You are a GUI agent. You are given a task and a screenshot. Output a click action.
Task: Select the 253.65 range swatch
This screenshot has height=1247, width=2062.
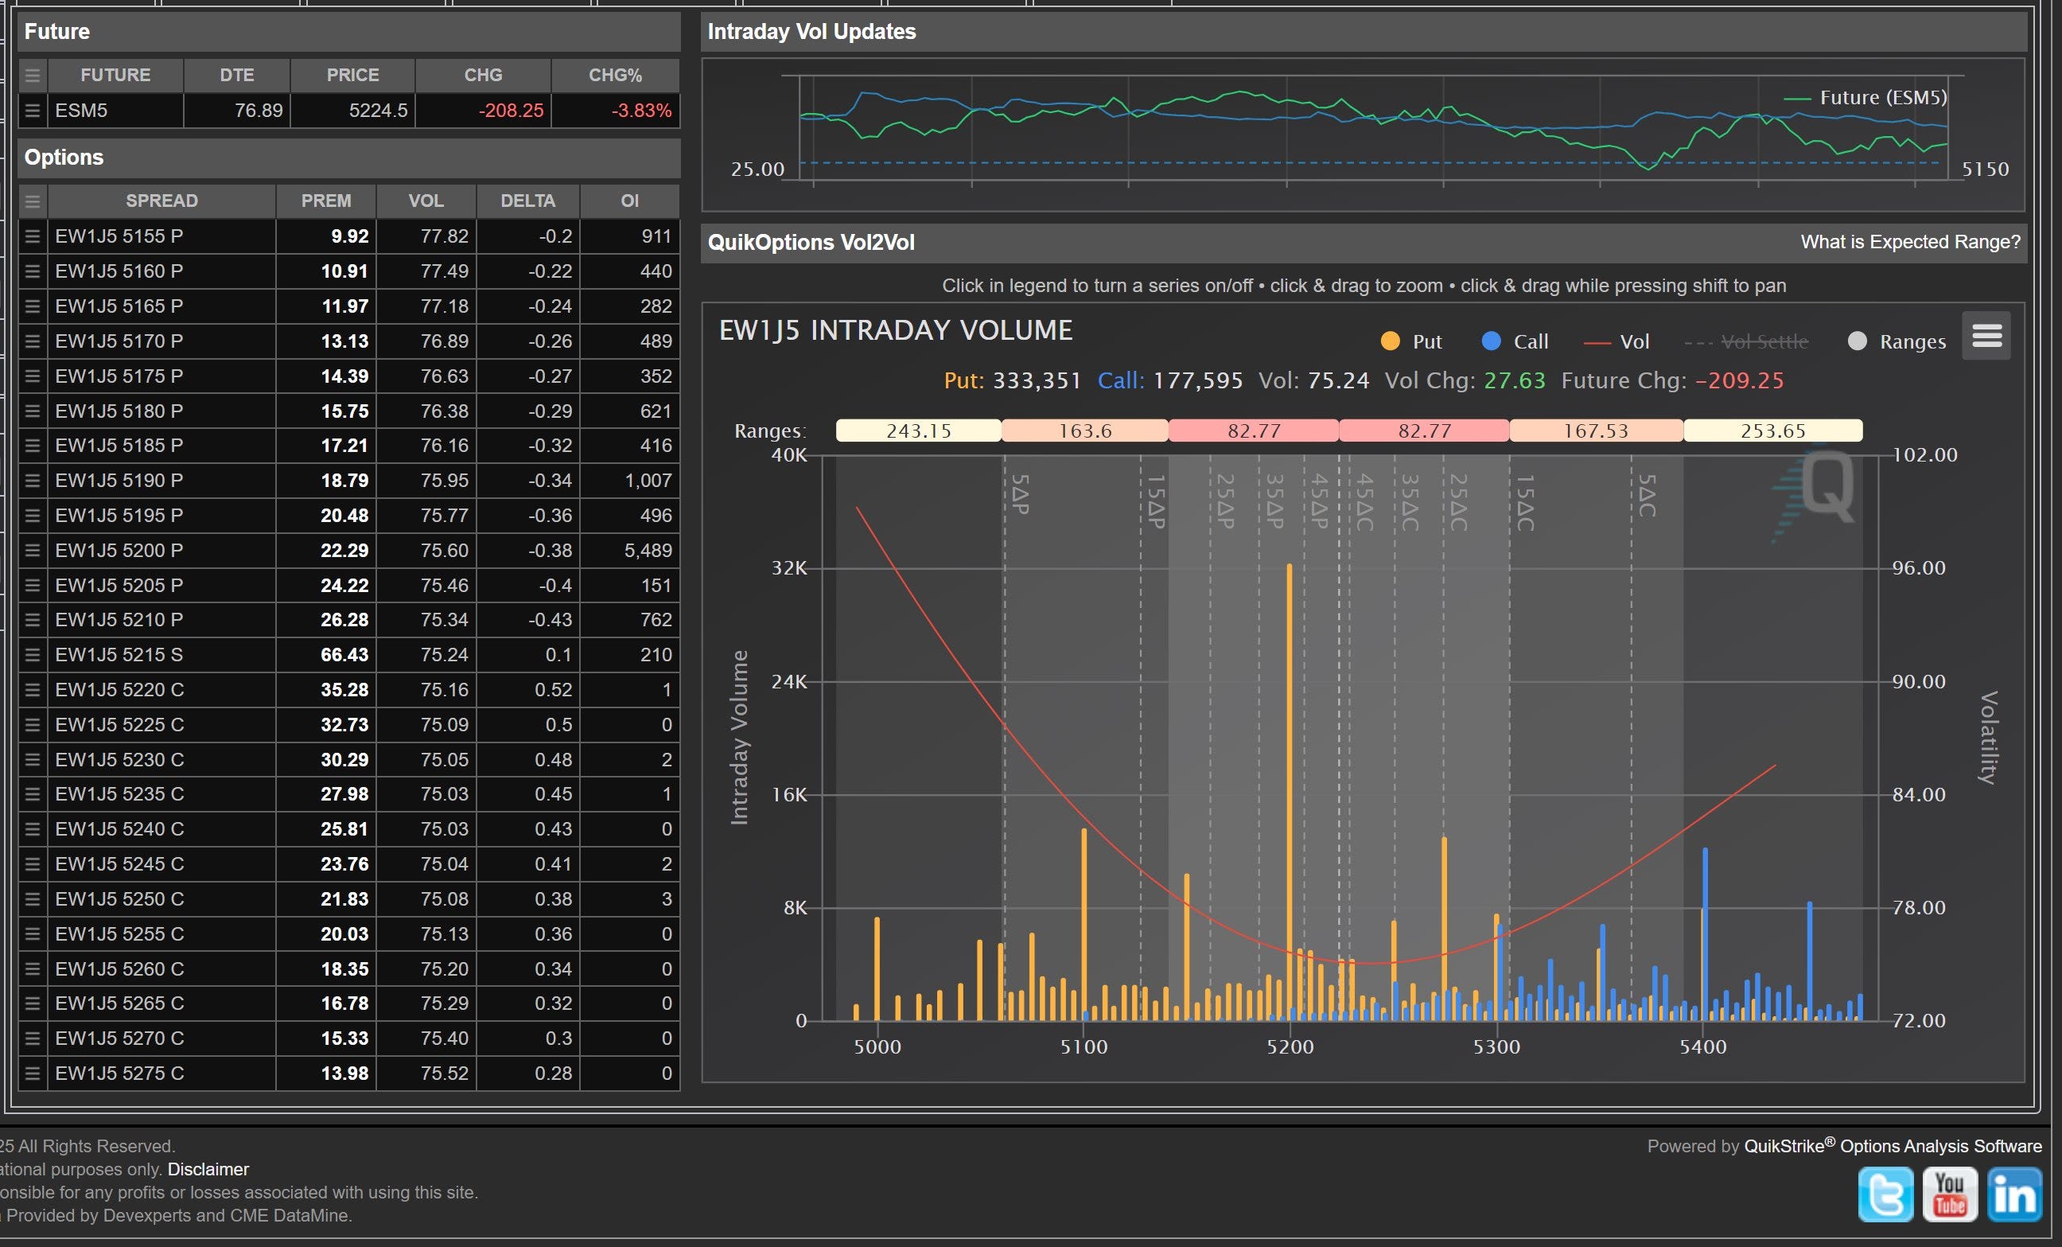click(1772, 431)
